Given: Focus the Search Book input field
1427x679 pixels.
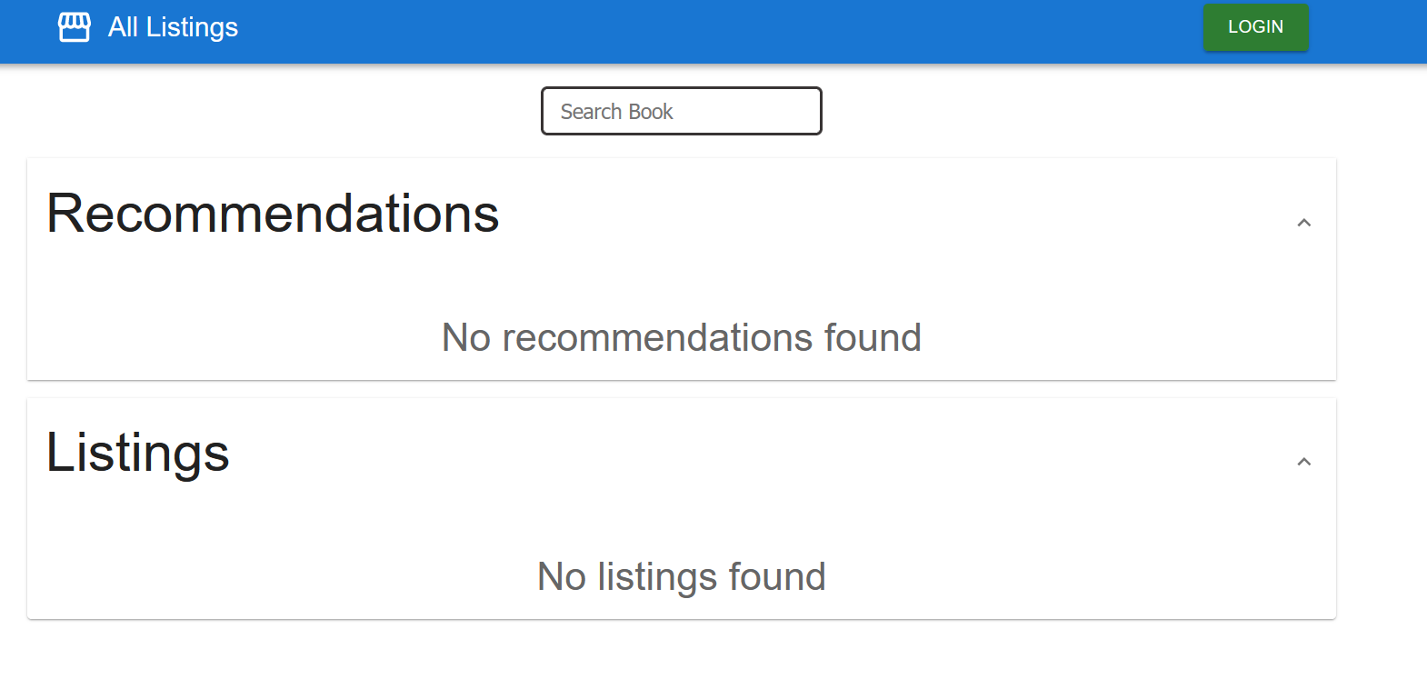Looking at the screenshot, I should pos(681,111).
